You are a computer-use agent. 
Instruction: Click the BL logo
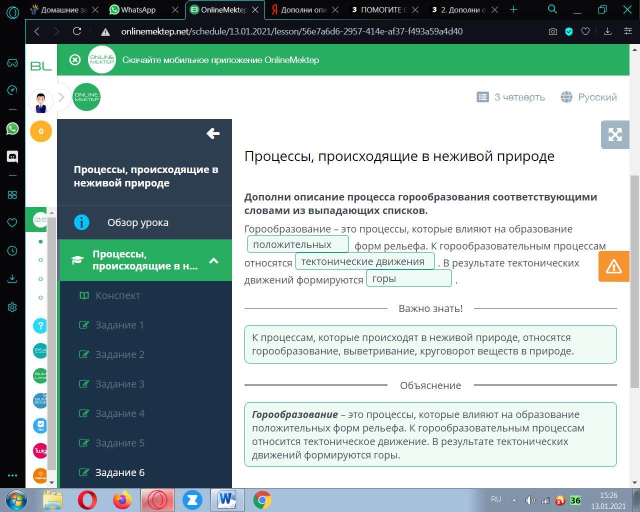pos(41,65)
